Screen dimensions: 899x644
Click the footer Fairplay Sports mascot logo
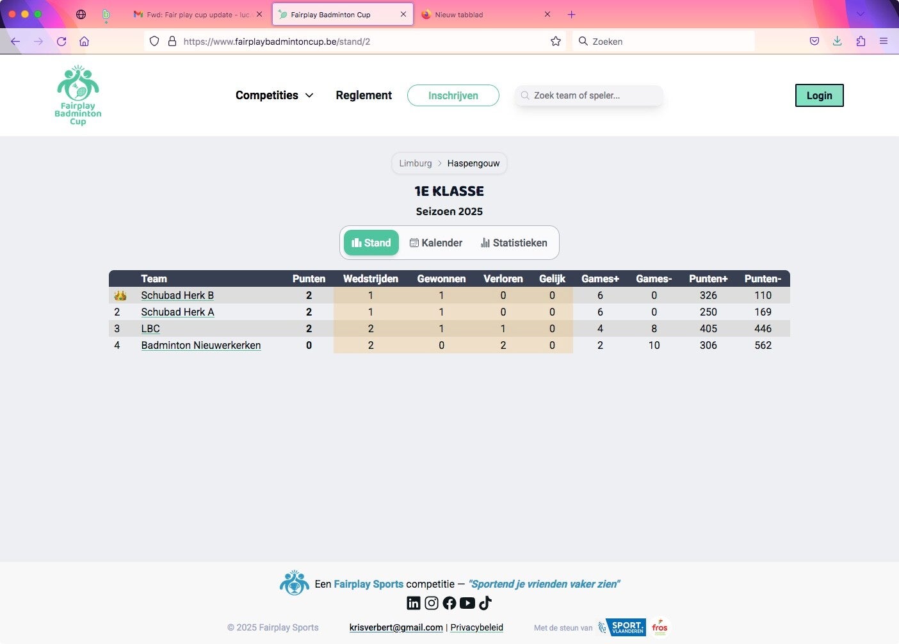pyautogui.click(x=295, y=583)
